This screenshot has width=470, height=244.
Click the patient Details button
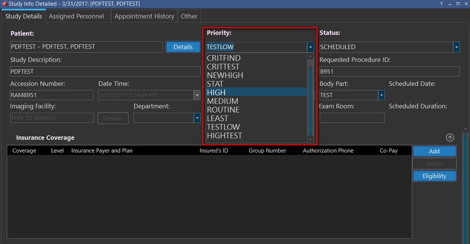pyautogui.click(x=183, y=47)
